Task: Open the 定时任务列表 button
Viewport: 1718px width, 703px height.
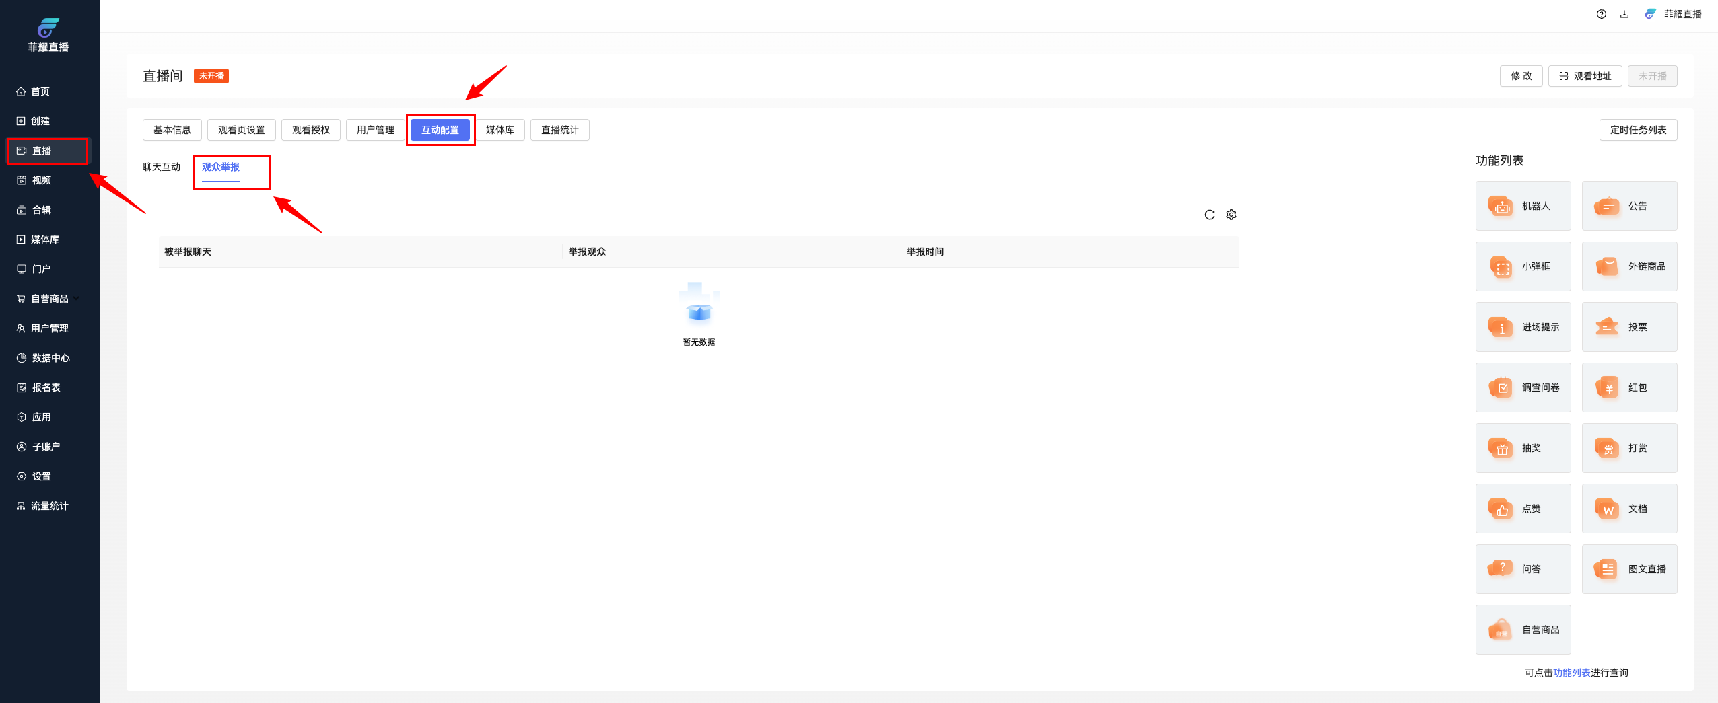Action: point(1637,130)
